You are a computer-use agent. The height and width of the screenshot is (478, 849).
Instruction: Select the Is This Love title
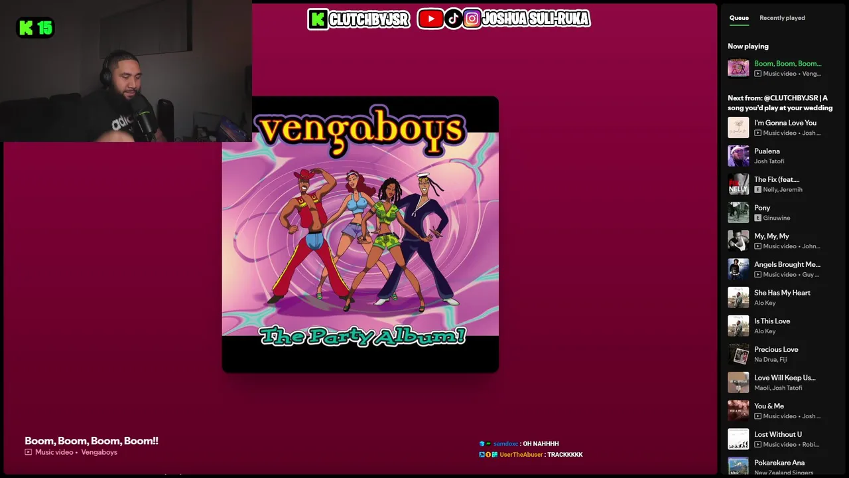[772, 321]
